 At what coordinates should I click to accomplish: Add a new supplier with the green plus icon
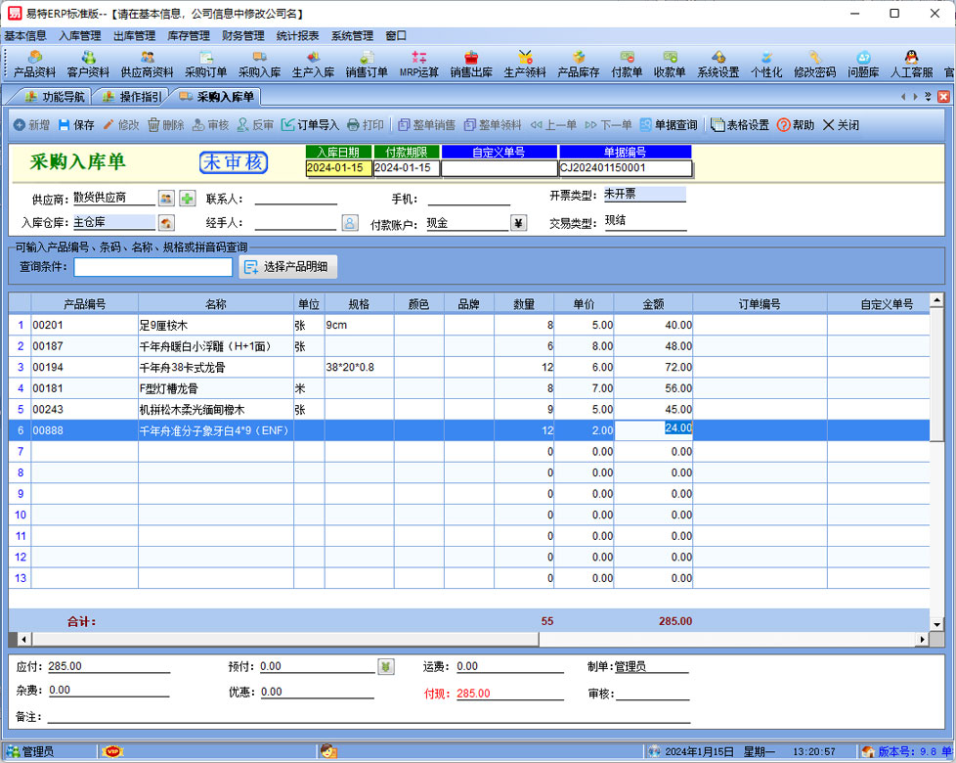click(x=187, y=199)
